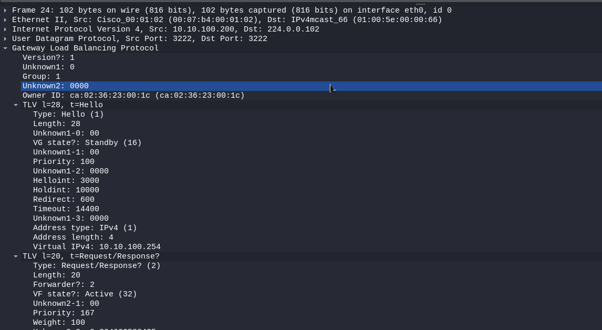This screenshot has height=330, width=602.
Task: Select the Helloint: 3000 field
Action: point(66,181)
